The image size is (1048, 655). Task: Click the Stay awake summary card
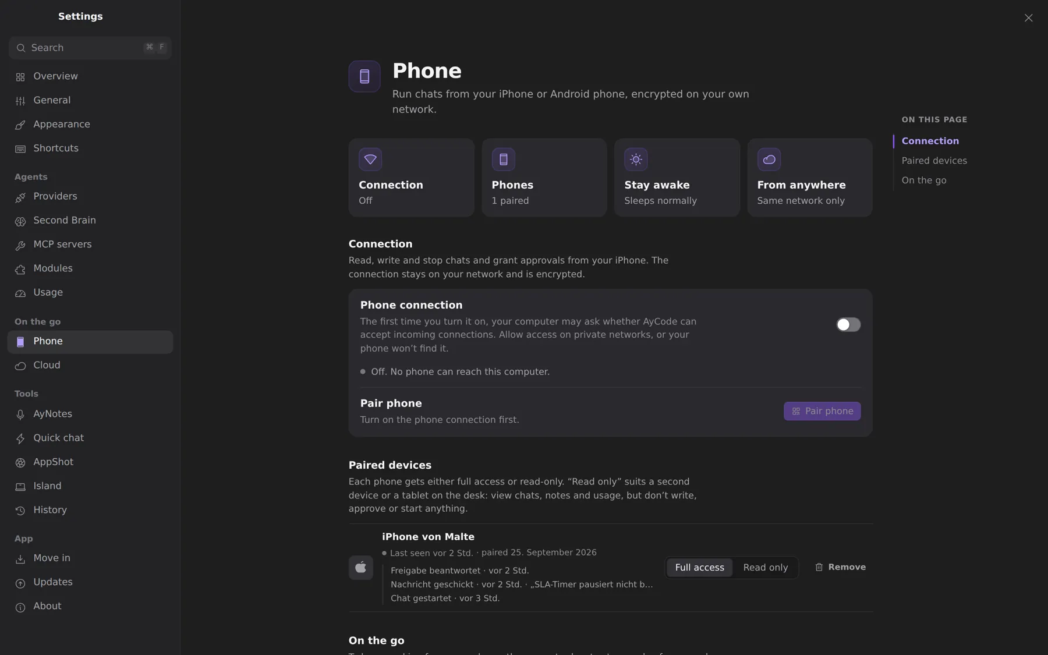pyautogui.click(x=677, y=178)
